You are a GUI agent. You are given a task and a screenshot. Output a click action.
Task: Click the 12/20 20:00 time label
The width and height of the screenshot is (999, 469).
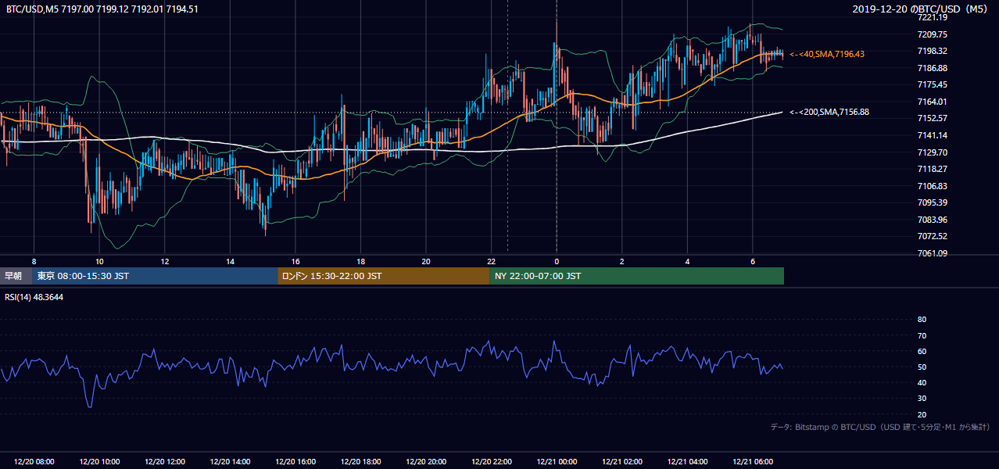click(426, 462)
